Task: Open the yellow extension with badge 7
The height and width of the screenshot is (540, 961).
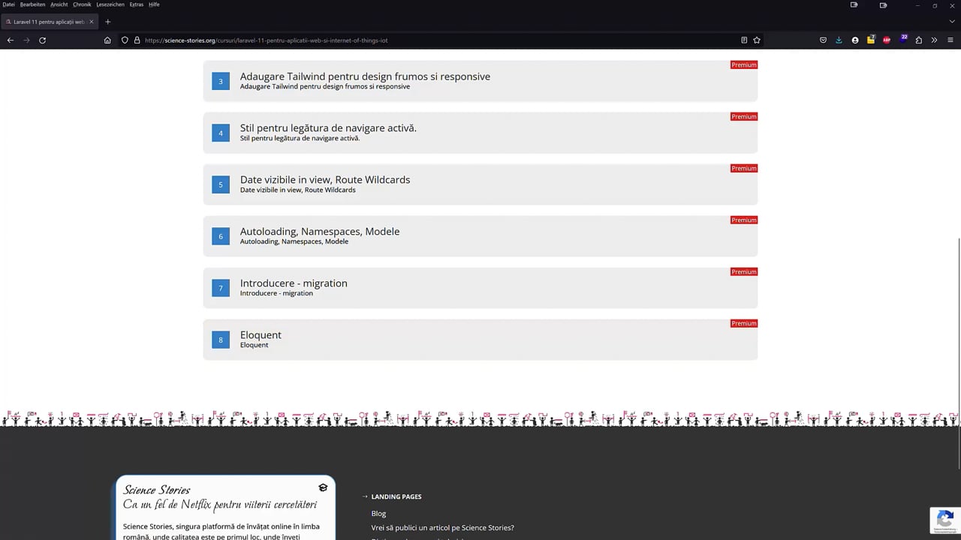Action: coord(871,39)
